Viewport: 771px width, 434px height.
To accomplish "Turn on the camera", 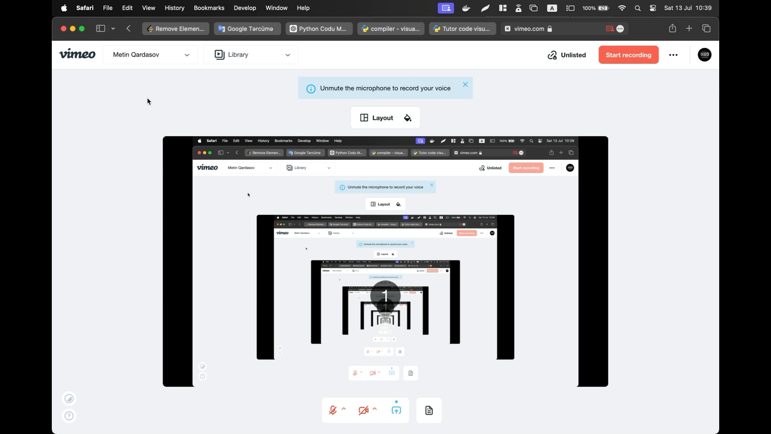I will tap(363, 410).
